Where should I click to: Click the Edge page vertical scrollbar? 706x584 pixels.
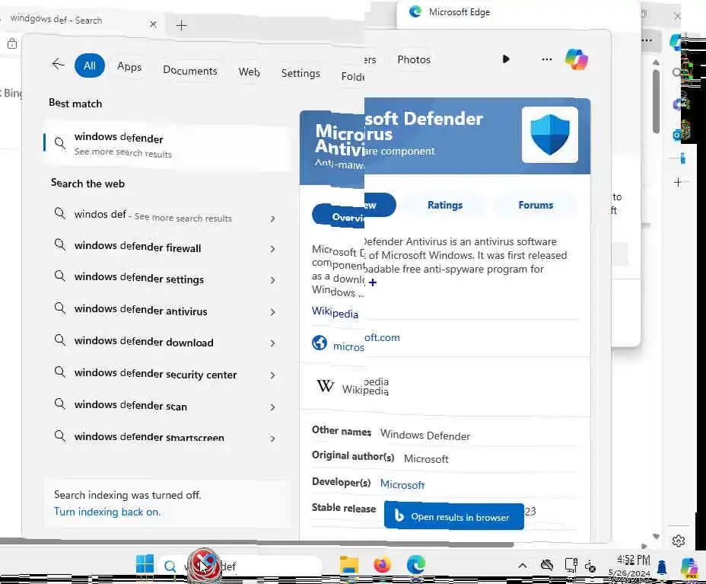[656, 101]
